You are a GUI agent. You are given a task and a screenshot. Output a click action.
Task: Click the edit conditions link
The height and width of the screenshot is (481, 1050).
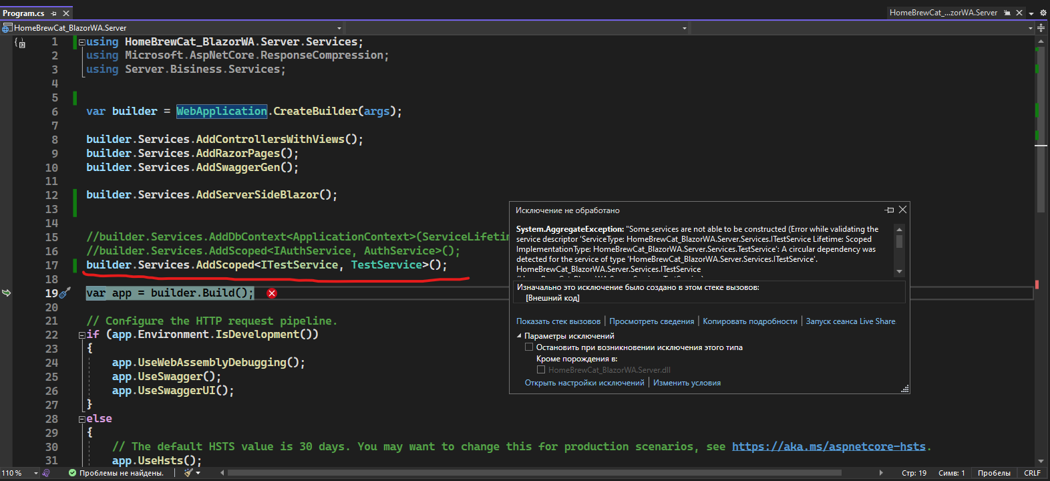(687, 383)
